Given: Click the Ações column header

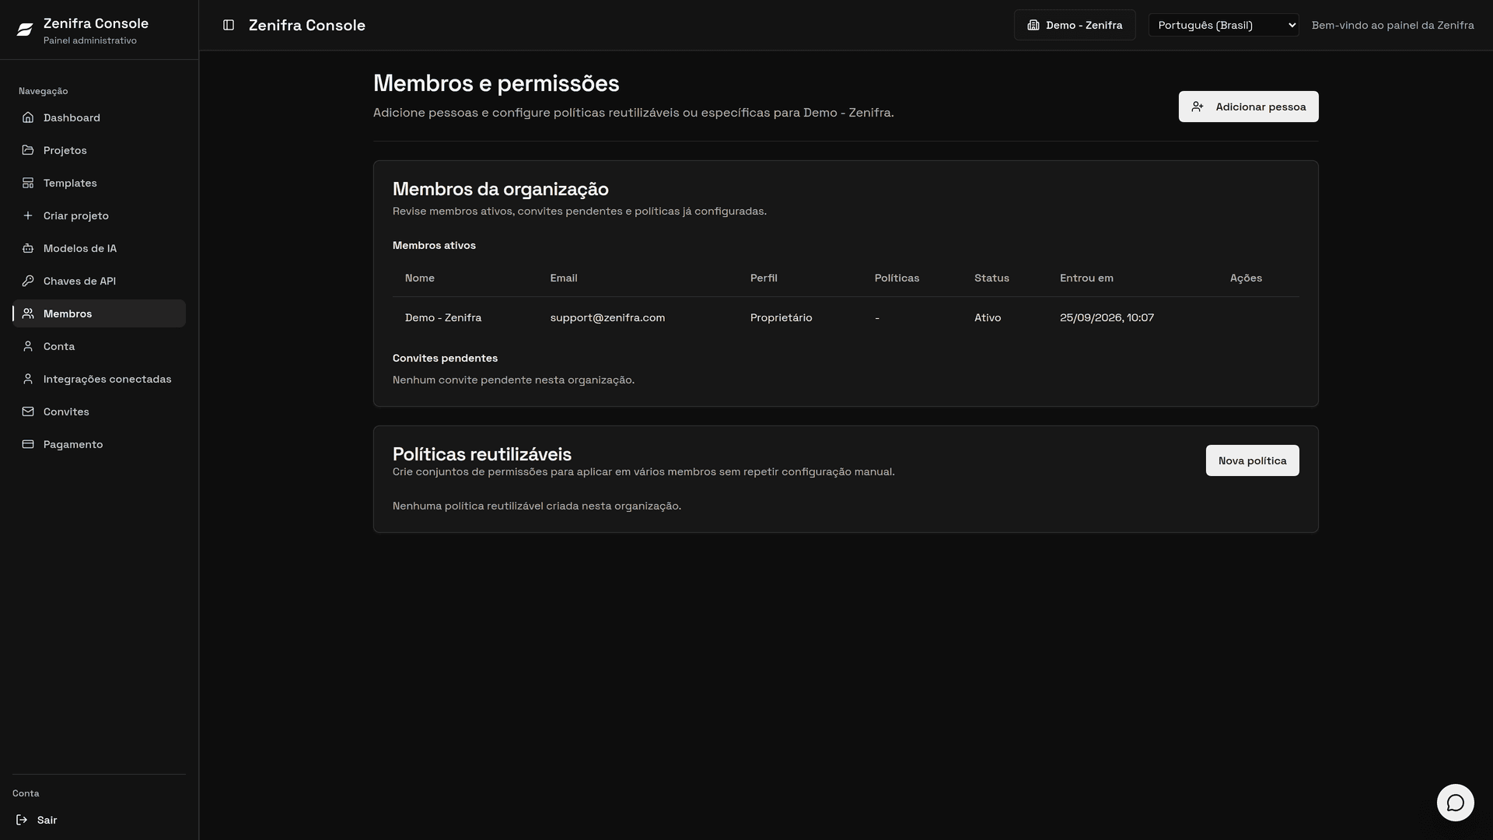Looking at the screenshot, I should click(x=1246, y=278).
